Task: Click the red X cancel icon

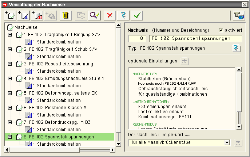Action: pos(109,15)
